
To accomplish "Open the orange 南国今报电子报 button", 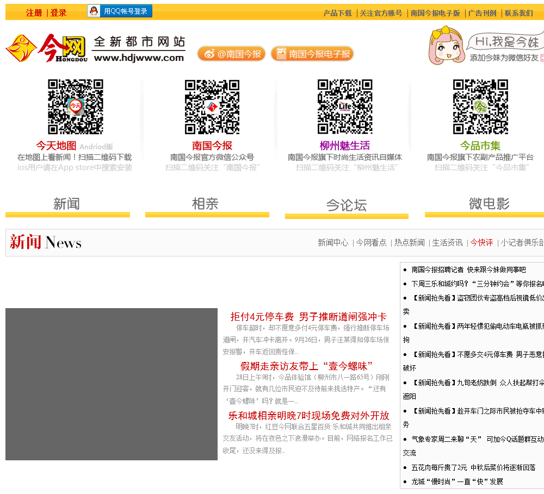I will coord(312,54).
